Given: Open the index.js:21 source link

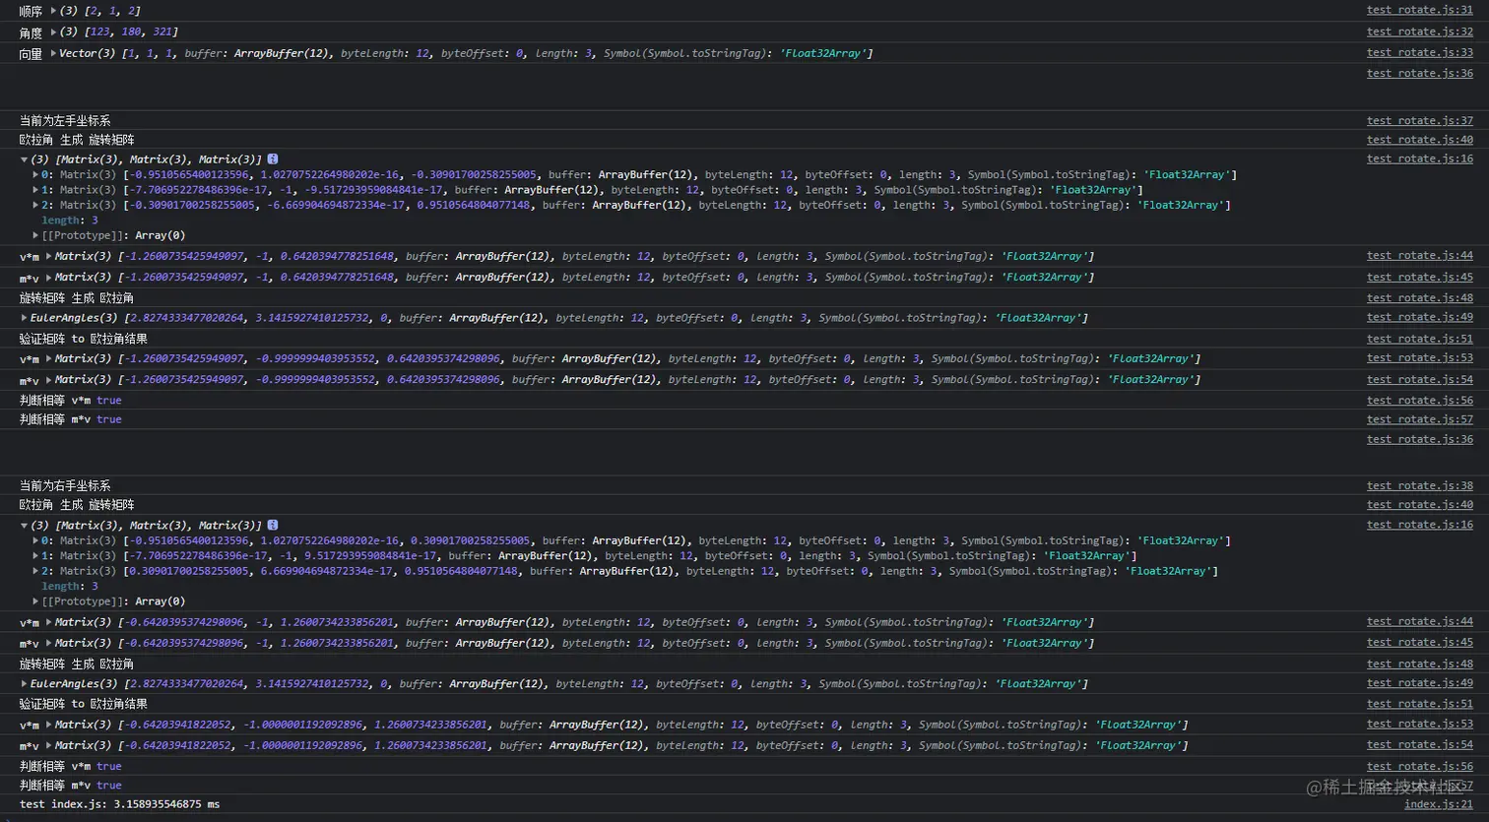Looking at the screenshot, I should pyautogui.click(x=1439, y=804).
